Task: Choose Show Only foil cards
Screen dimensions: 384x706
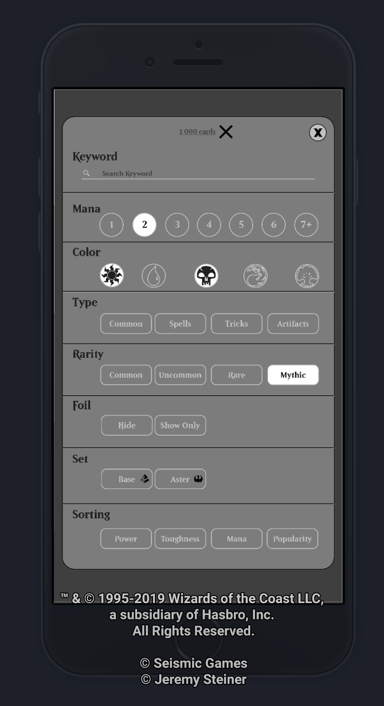Action: pos(180,425)
